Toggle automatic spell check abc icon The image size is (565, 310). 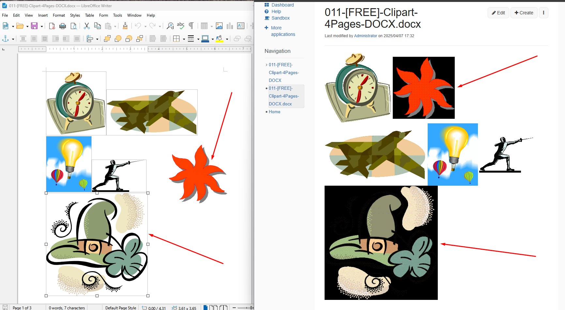click(180, 26)
